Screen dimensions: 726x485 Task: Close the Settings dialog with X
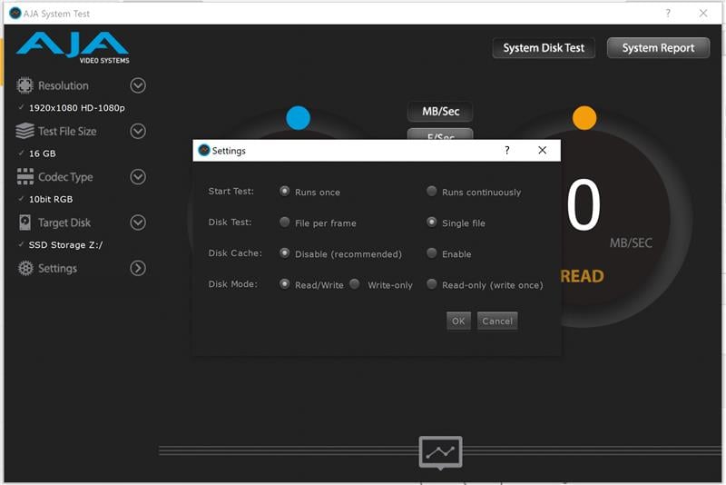click(542, 150)
